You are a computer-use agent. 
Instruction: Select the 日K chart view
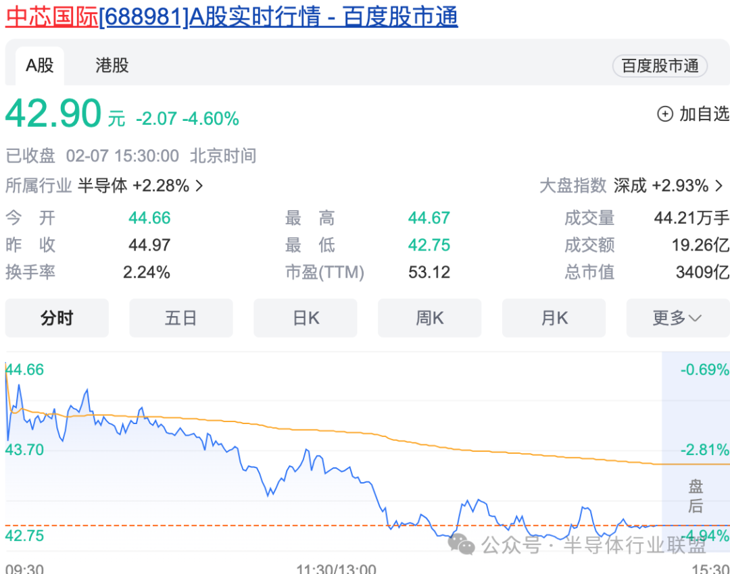click(x=306, y=318)
